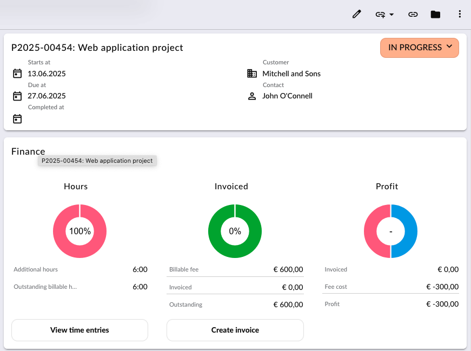Open the folder icon in toolbar

click(435, 14)
